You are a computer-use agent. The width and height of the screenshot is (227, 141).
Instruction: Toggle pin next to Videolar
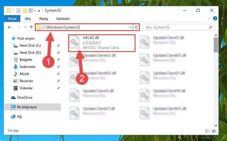[x=58, y=88]
